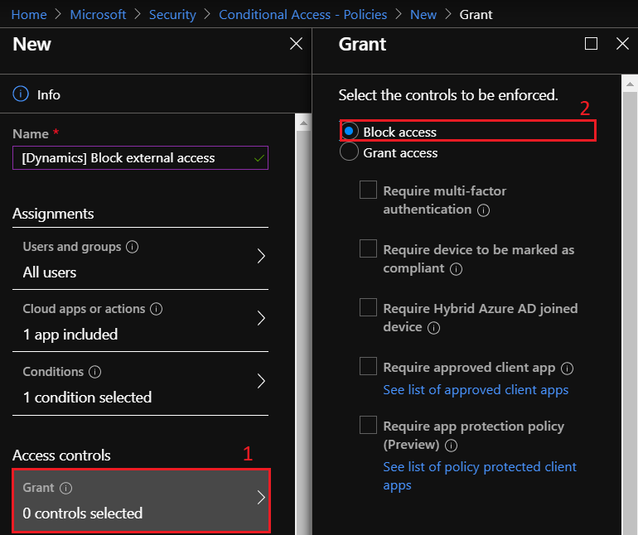
Task: Select the Block access radio button
Action: [349, 131]
